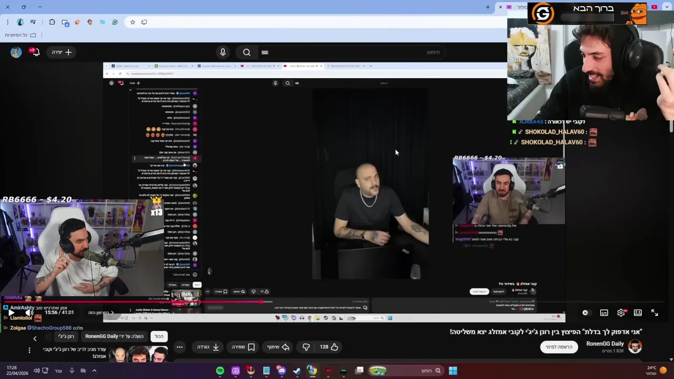Save the video to a playlist
The width and height of the screenshot is (674, 379).
243,347
